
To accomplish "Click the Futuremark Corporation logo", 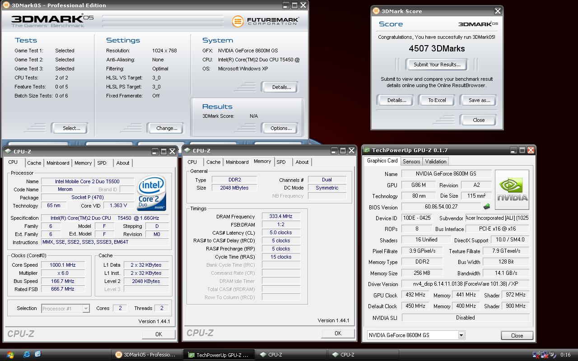I will [266, 21].
